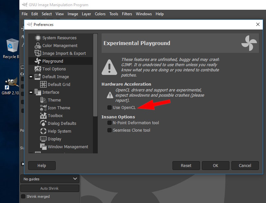The image size is (266, 203).
Task: Collapse the Default Image tree node
Action: (x=31, y=77)
